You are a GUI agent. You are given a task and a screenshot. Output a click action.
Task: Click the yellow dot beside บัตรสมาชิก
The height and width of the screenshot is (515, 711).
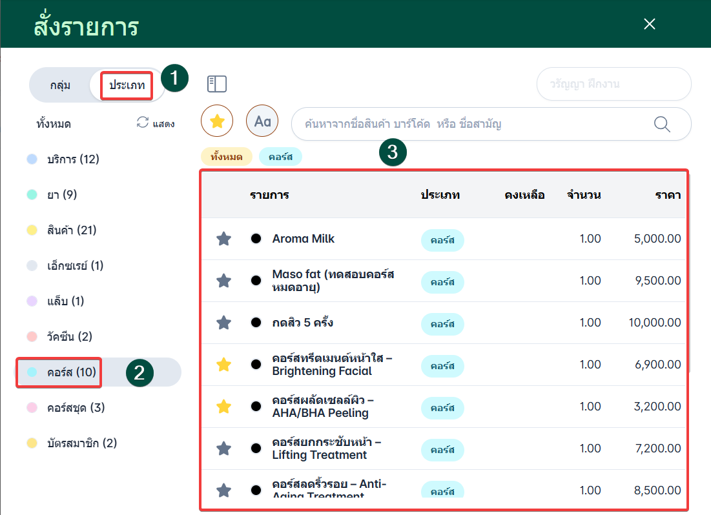(x=32, y=443)
